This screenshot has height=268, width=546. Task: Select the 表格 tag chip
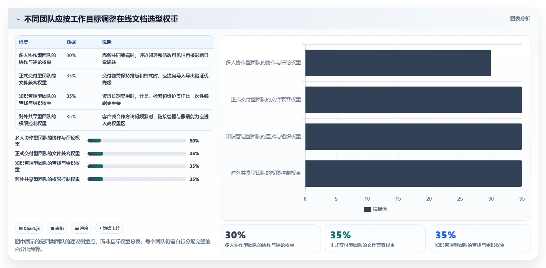57,228
